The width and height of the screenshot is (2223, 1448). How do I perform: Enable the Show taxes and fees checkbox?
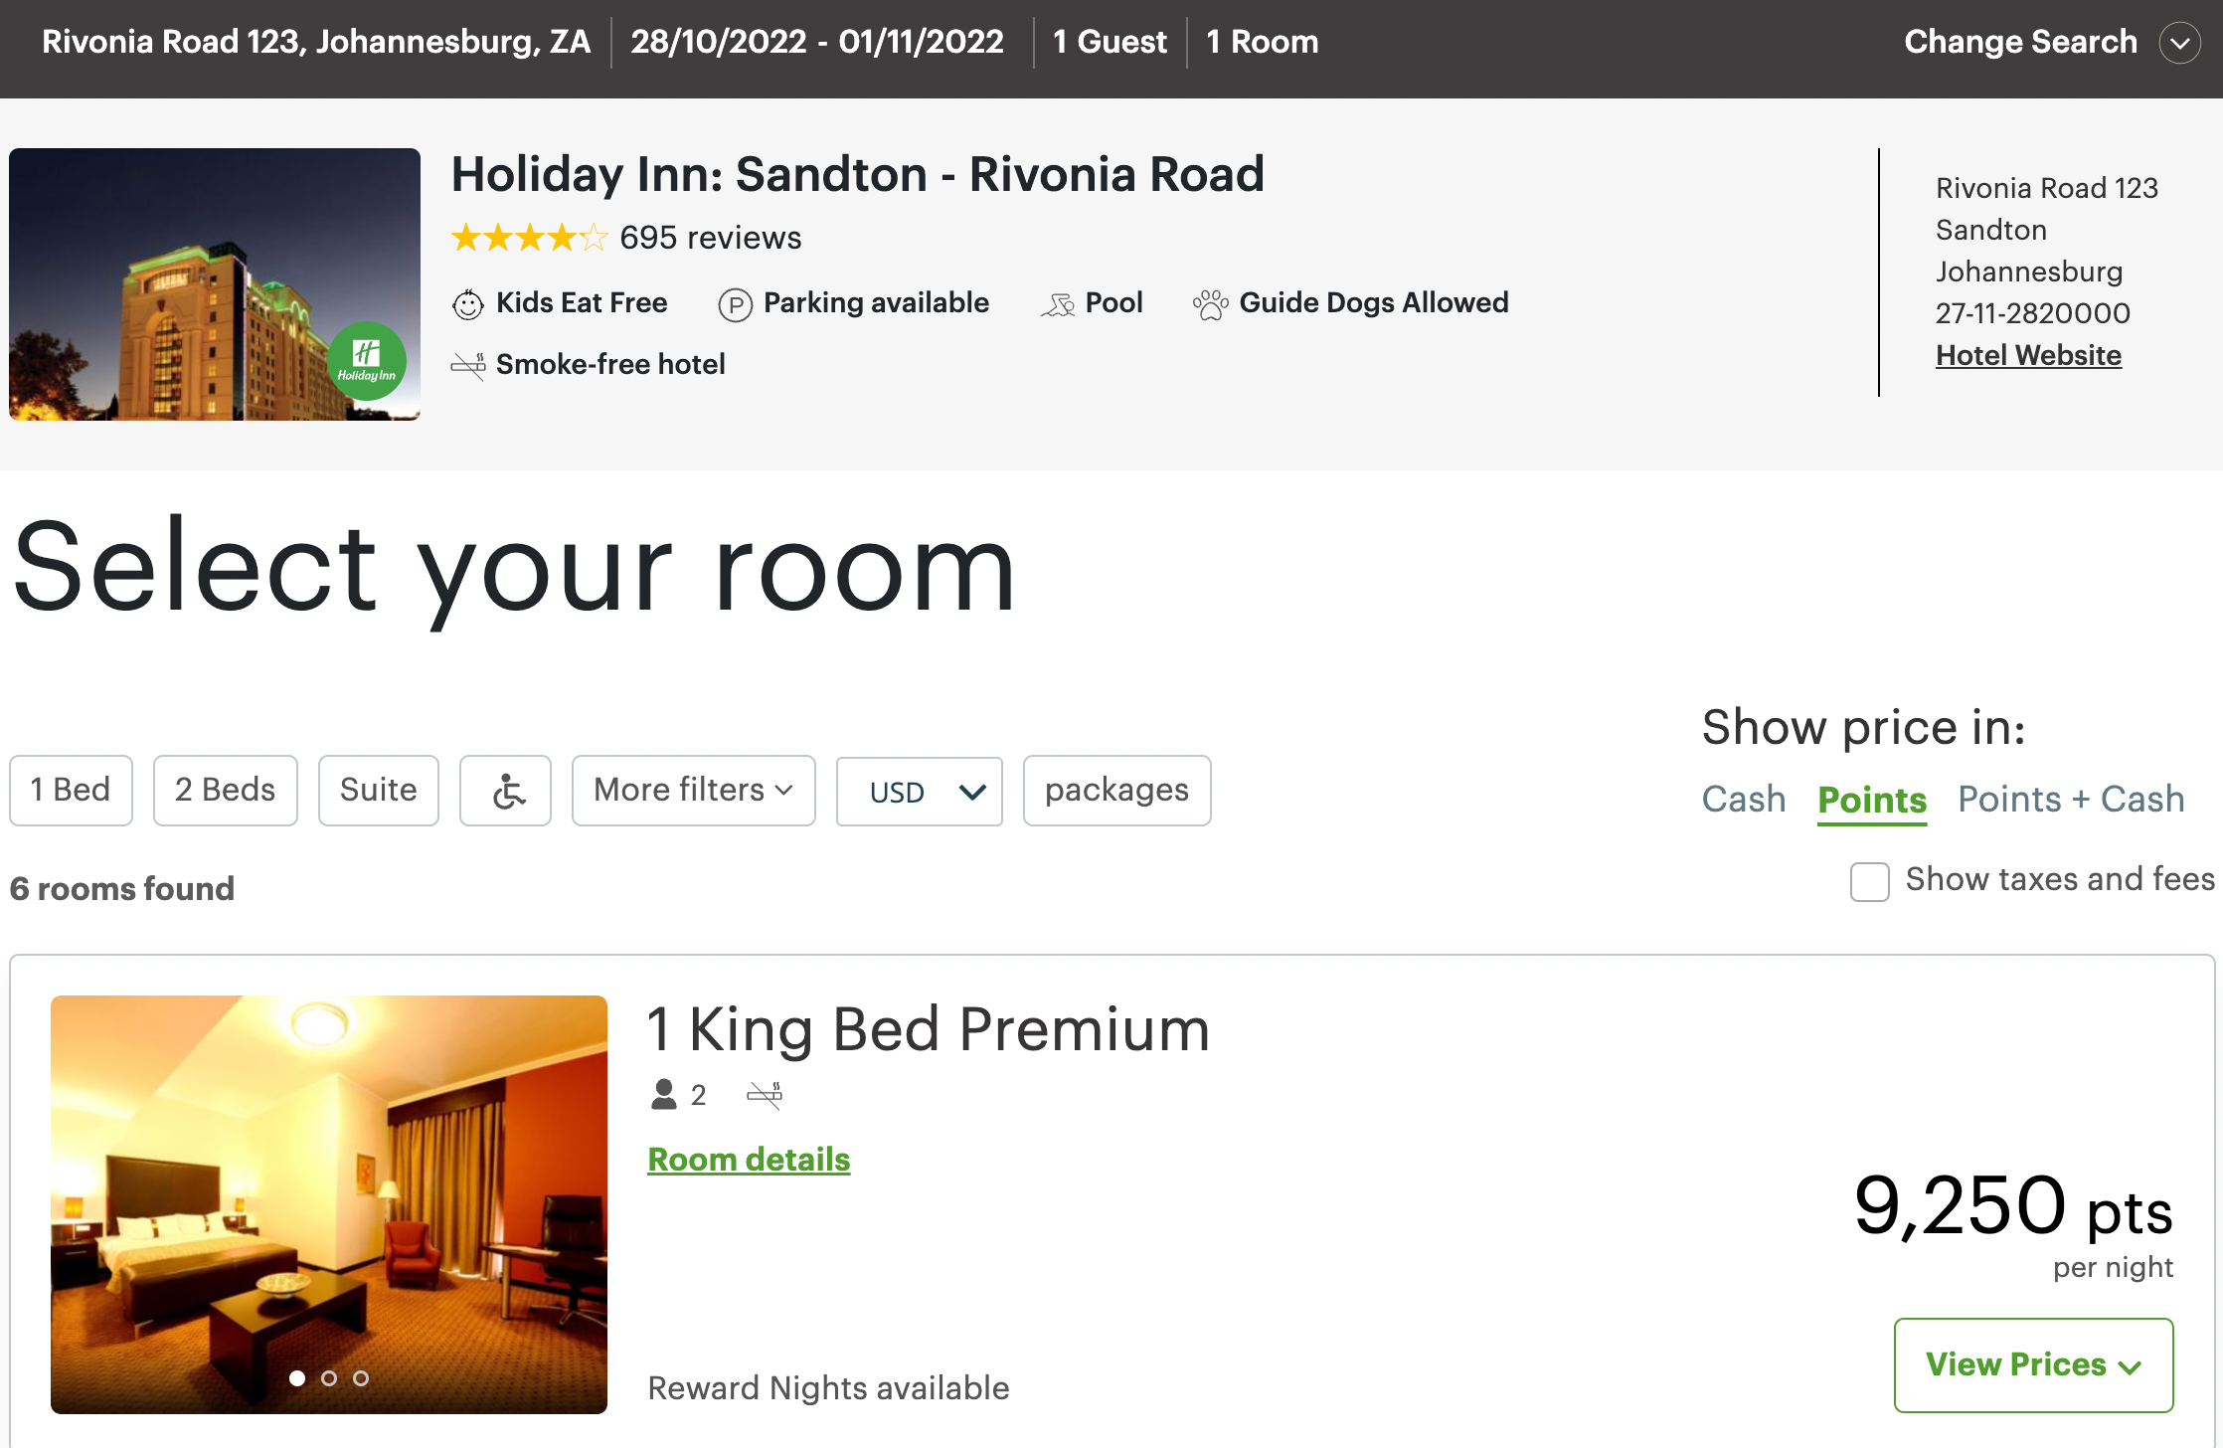[x=1869, y=882]
